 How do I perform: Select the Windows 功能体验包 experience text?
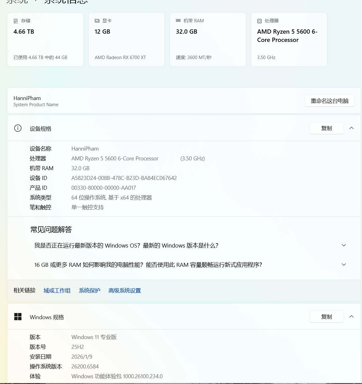pyautogui.click(x=117, y=376)
